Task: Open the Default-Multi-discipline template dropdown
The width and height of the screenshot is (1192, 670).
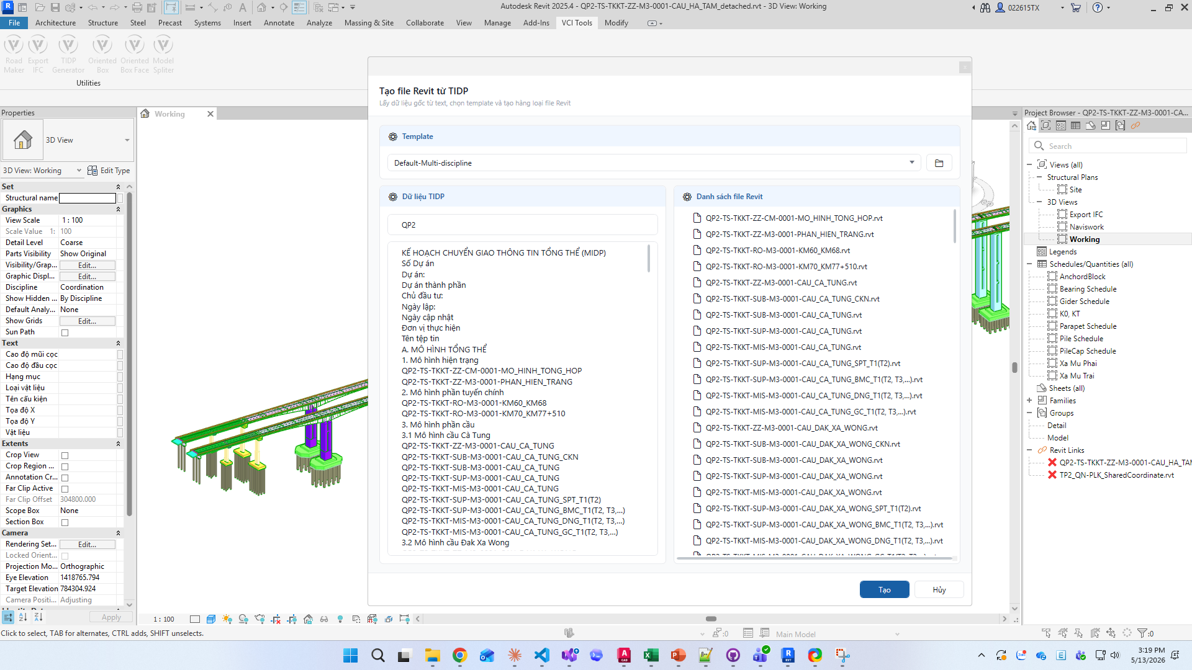Action: point(654,163)
